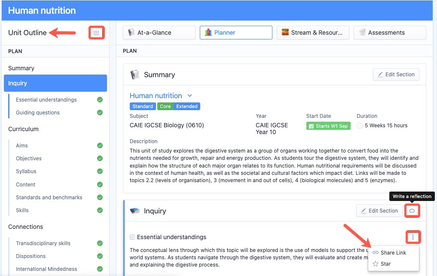The width and height of the screenshot is (437, 276).
Task: Open the Assessments tab
Action: [x=390, y=33]
